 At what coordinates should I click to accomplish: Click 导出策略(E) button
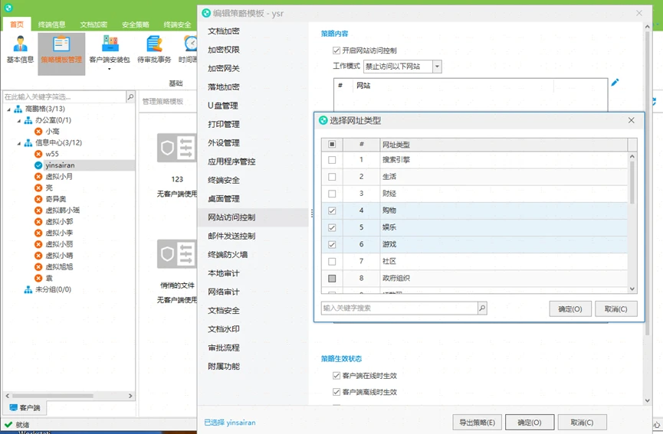point(477,422)
